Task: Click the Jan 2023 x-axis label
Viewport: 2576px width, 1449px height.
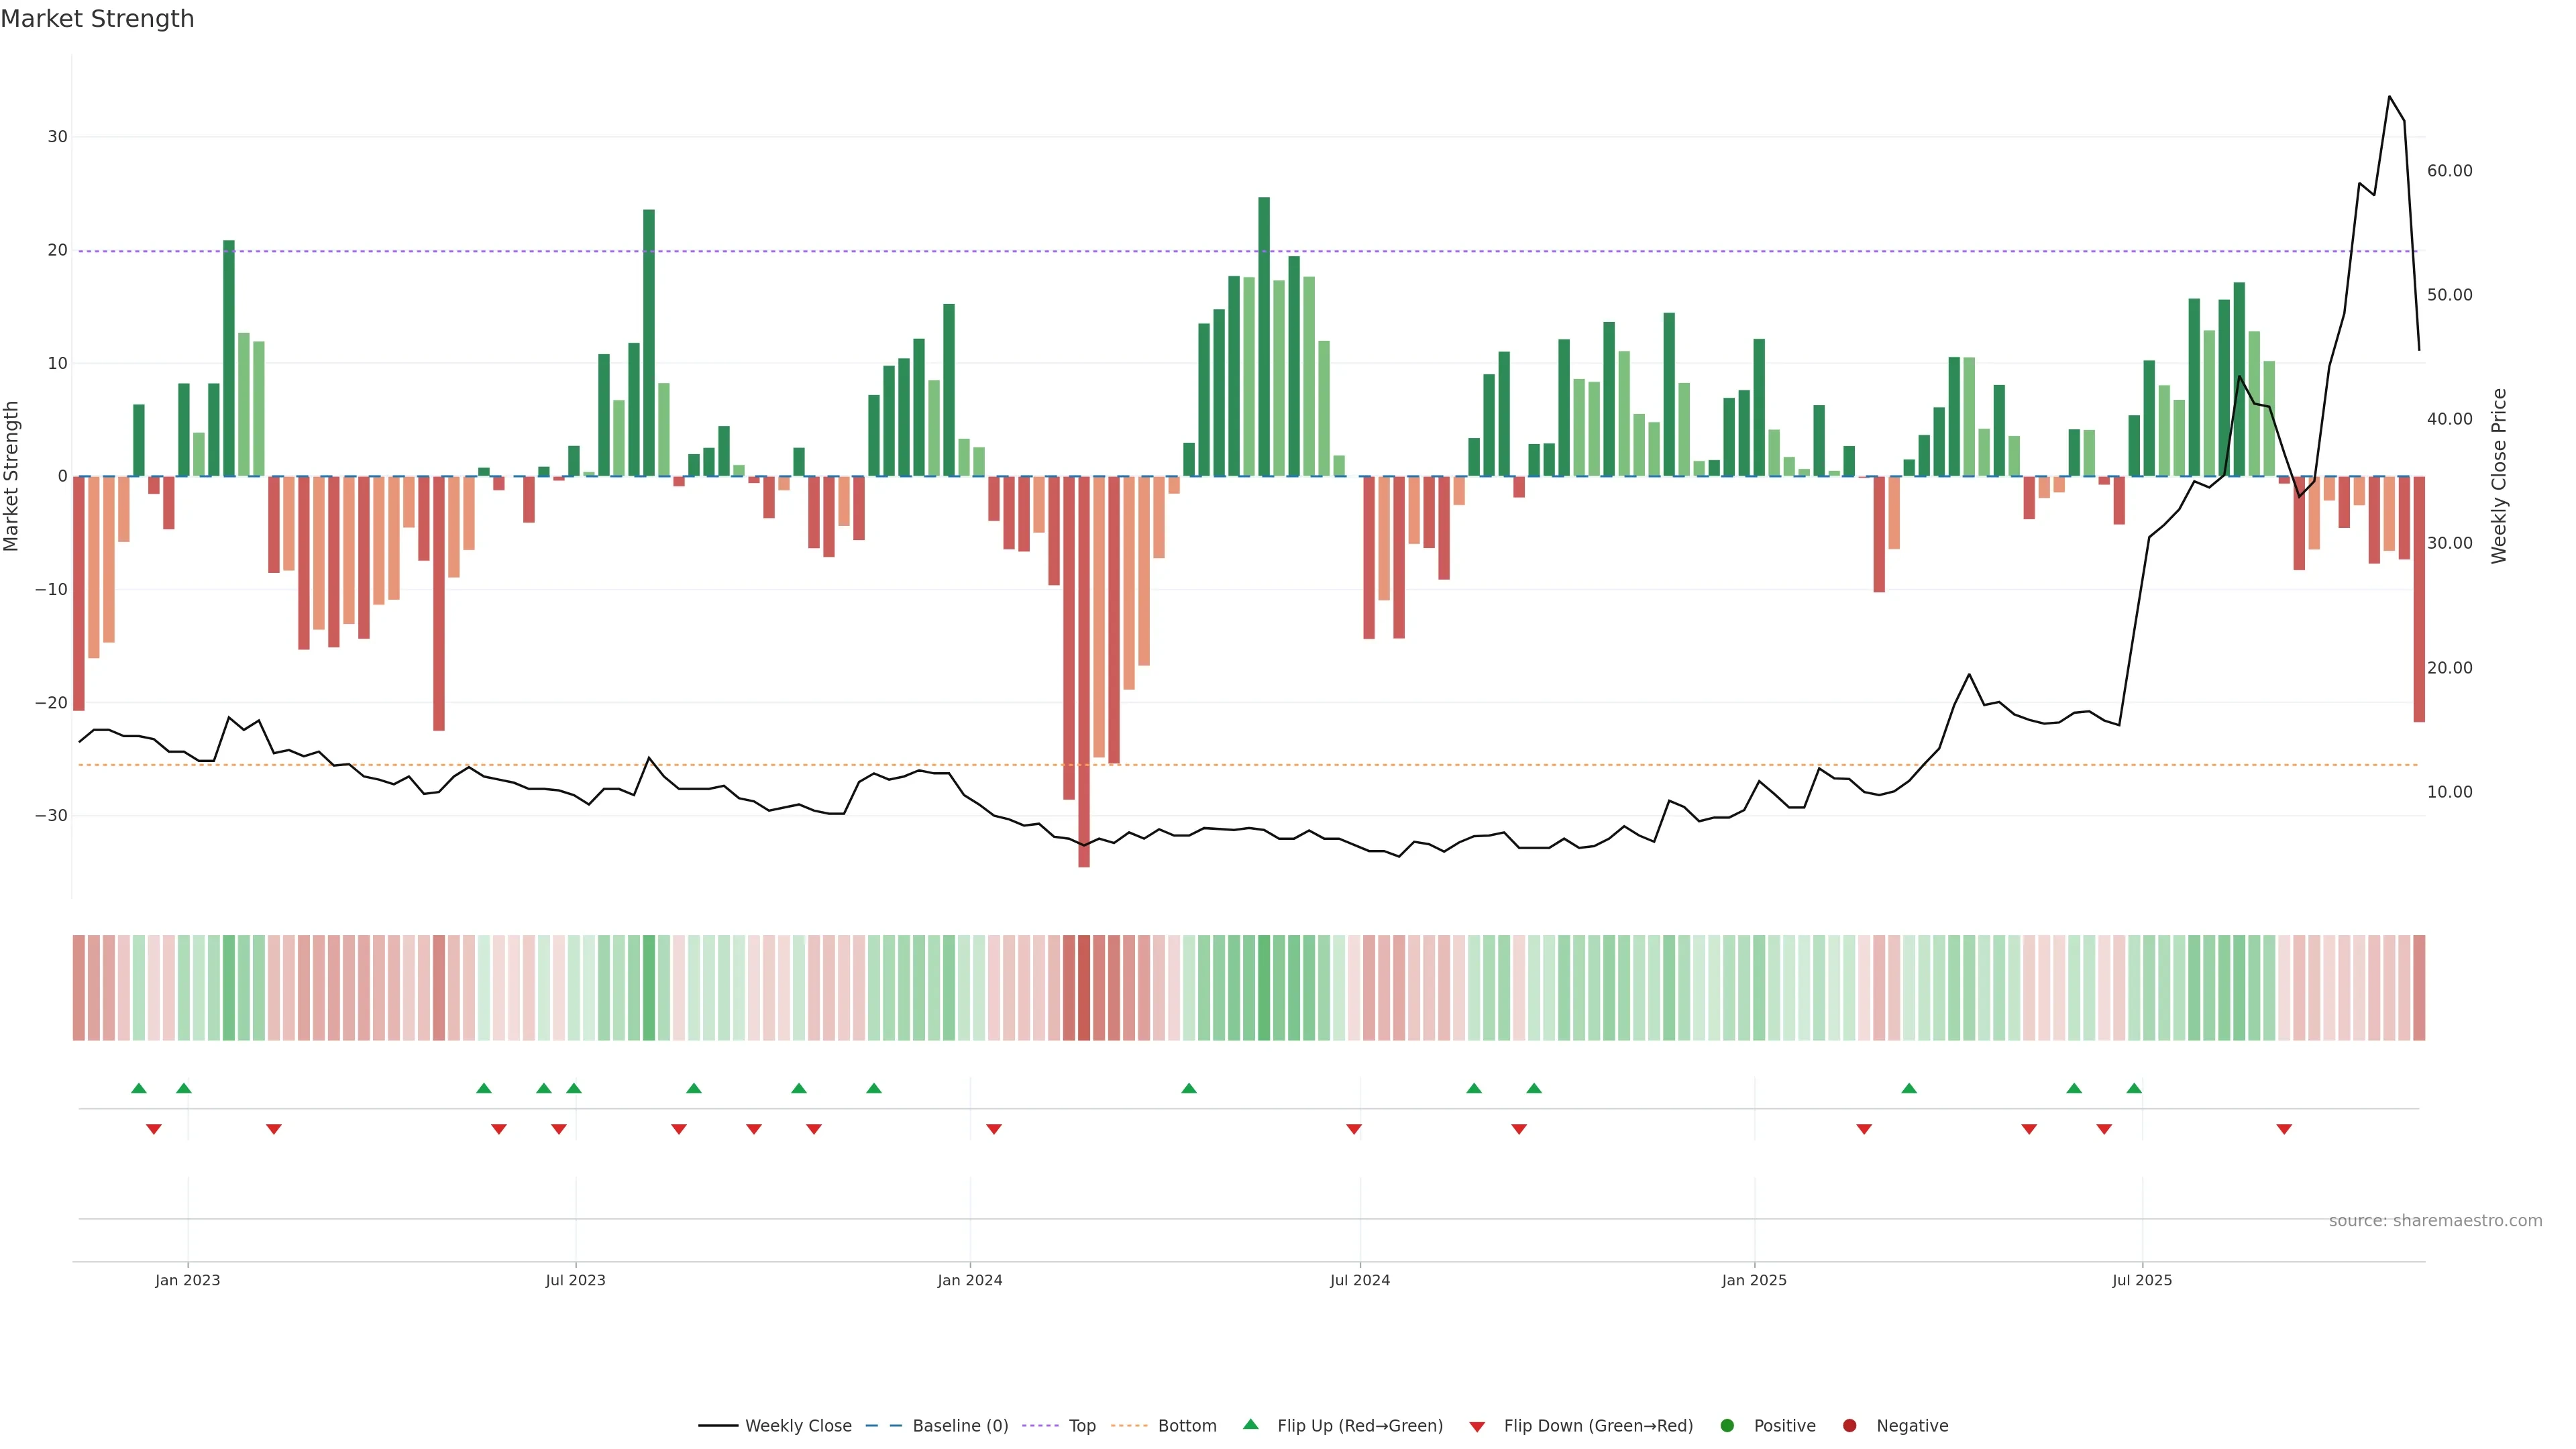Action: coord(187,1280)
